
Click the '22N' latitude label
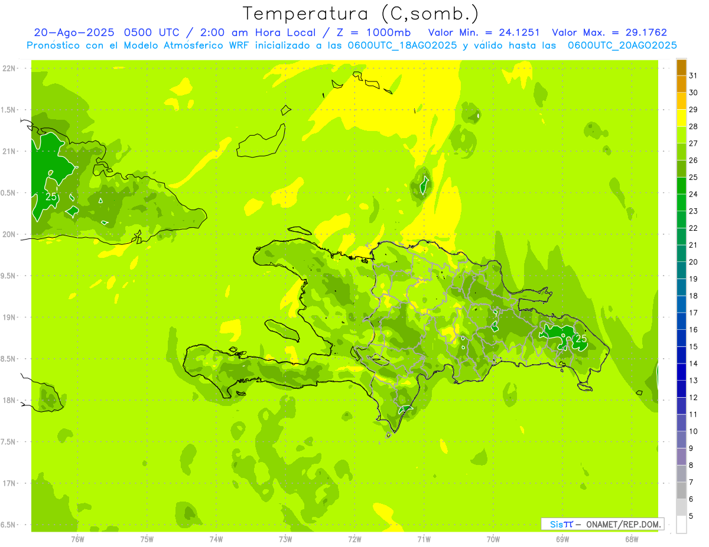tap(8, 68)
